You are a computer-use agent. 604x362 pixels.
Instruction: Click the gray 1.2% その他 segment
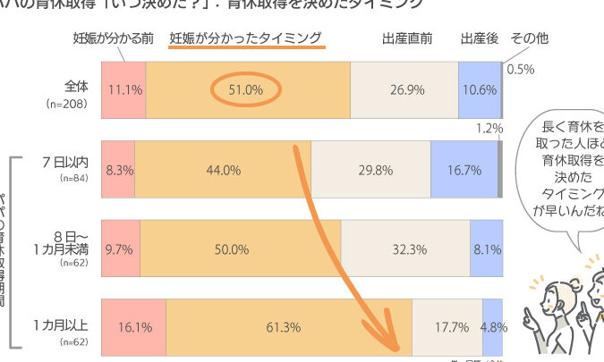[500, 170]
